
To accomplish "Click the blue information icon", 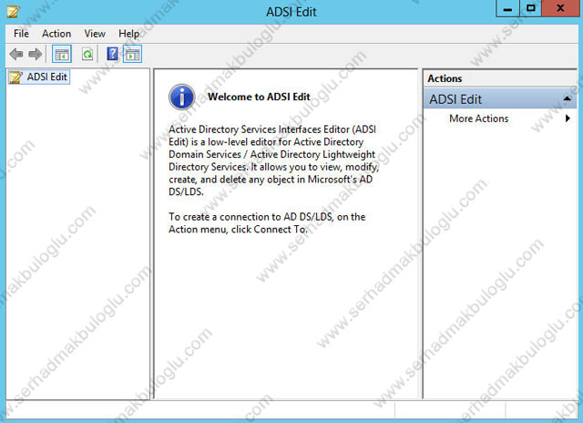I will click(182, 97).
